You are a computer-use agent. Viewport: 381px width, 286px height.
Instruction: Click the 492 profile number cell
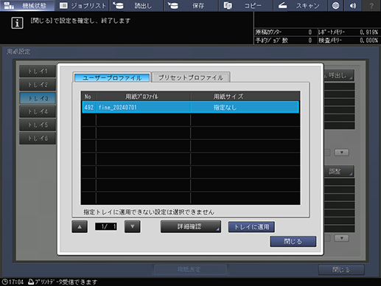click(89, 108)
